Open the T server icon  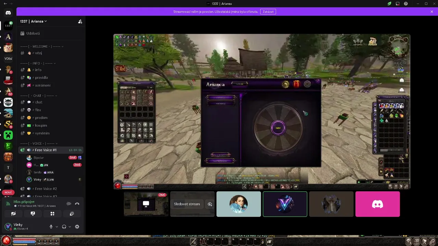(8, 168)
